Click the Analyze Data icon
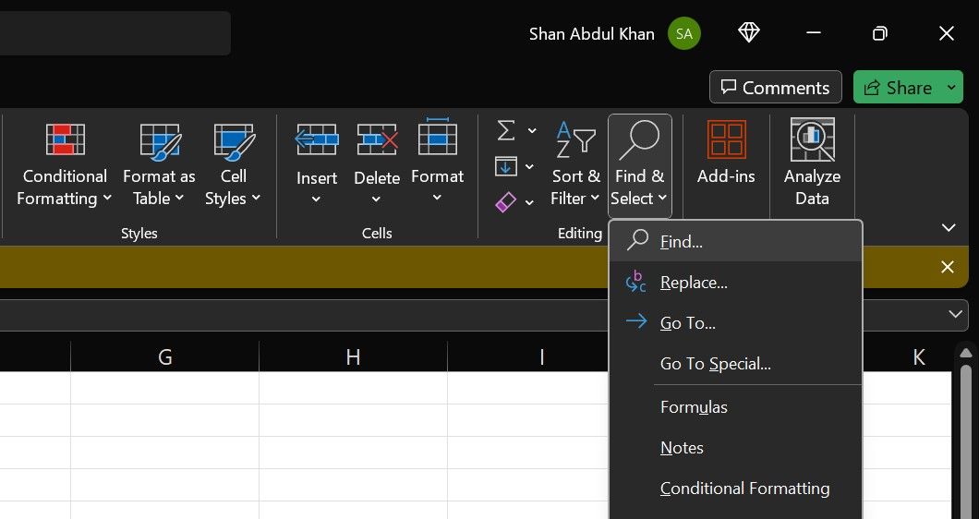979x519 pixels. click(812, 140)
